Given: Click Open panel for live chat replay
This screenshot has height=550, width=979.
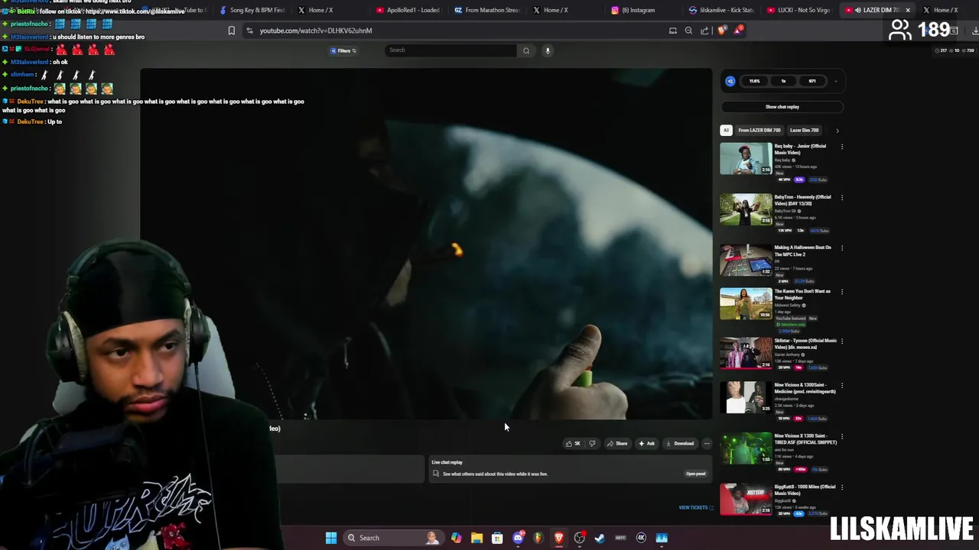Looking at the screenshot, I should pyautogui.click(x=695, y=474).
